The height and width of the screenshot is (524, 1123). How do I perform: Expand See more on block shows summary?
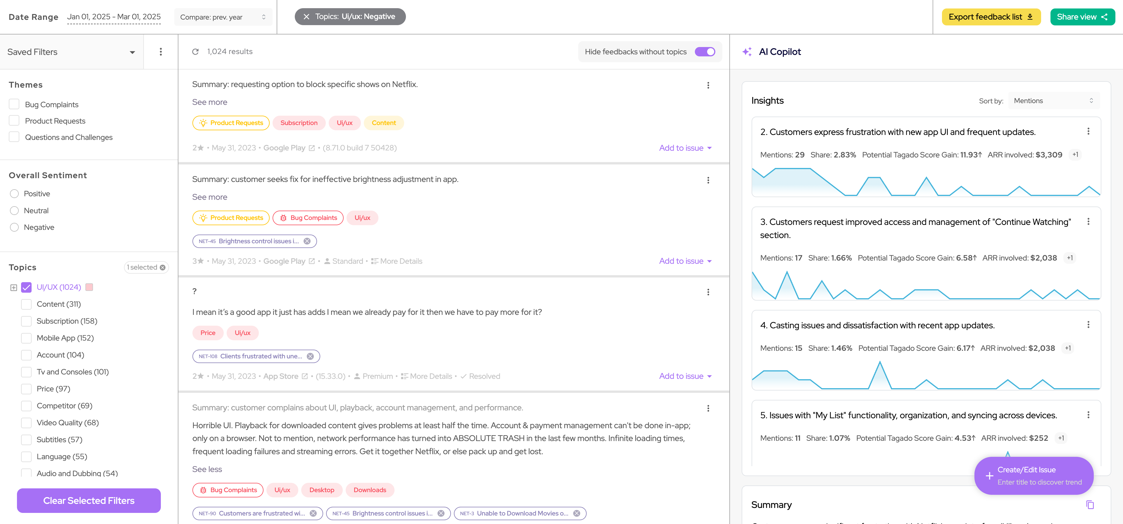click(x=210, y=102)
